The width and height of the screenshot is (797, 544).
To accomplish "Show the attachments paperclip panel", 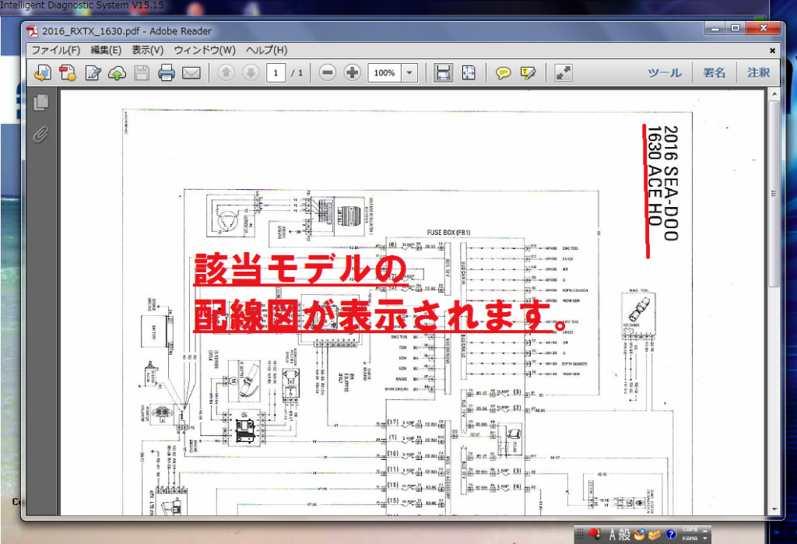I will click(41, 135).
